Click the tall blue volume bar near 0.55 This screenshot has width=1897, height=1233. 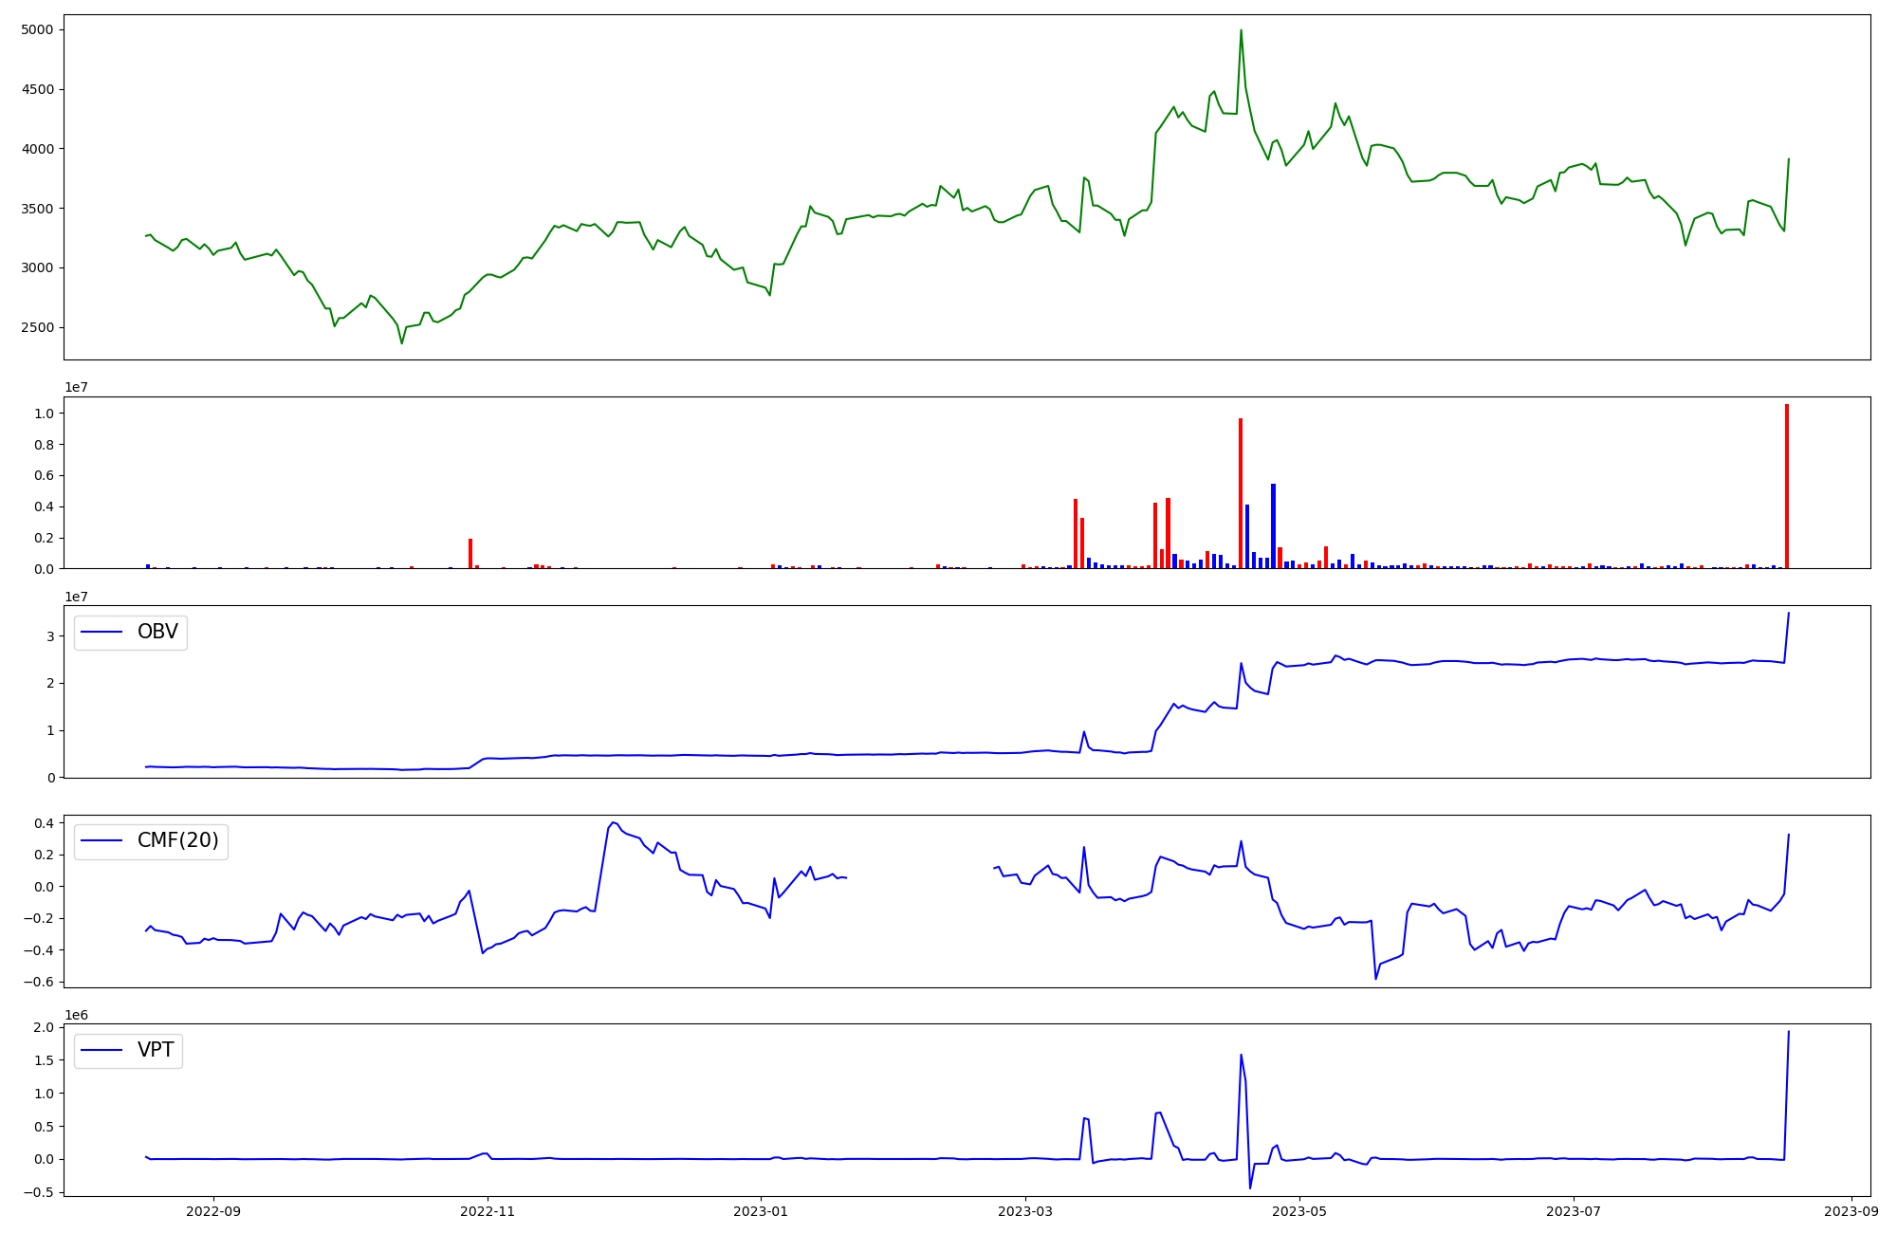[1273, 526]
